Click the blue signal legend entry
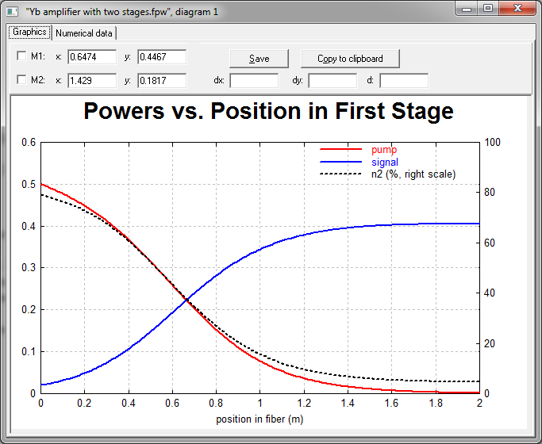This screenshot has width=542, height=444. click(x=384, y=162)
